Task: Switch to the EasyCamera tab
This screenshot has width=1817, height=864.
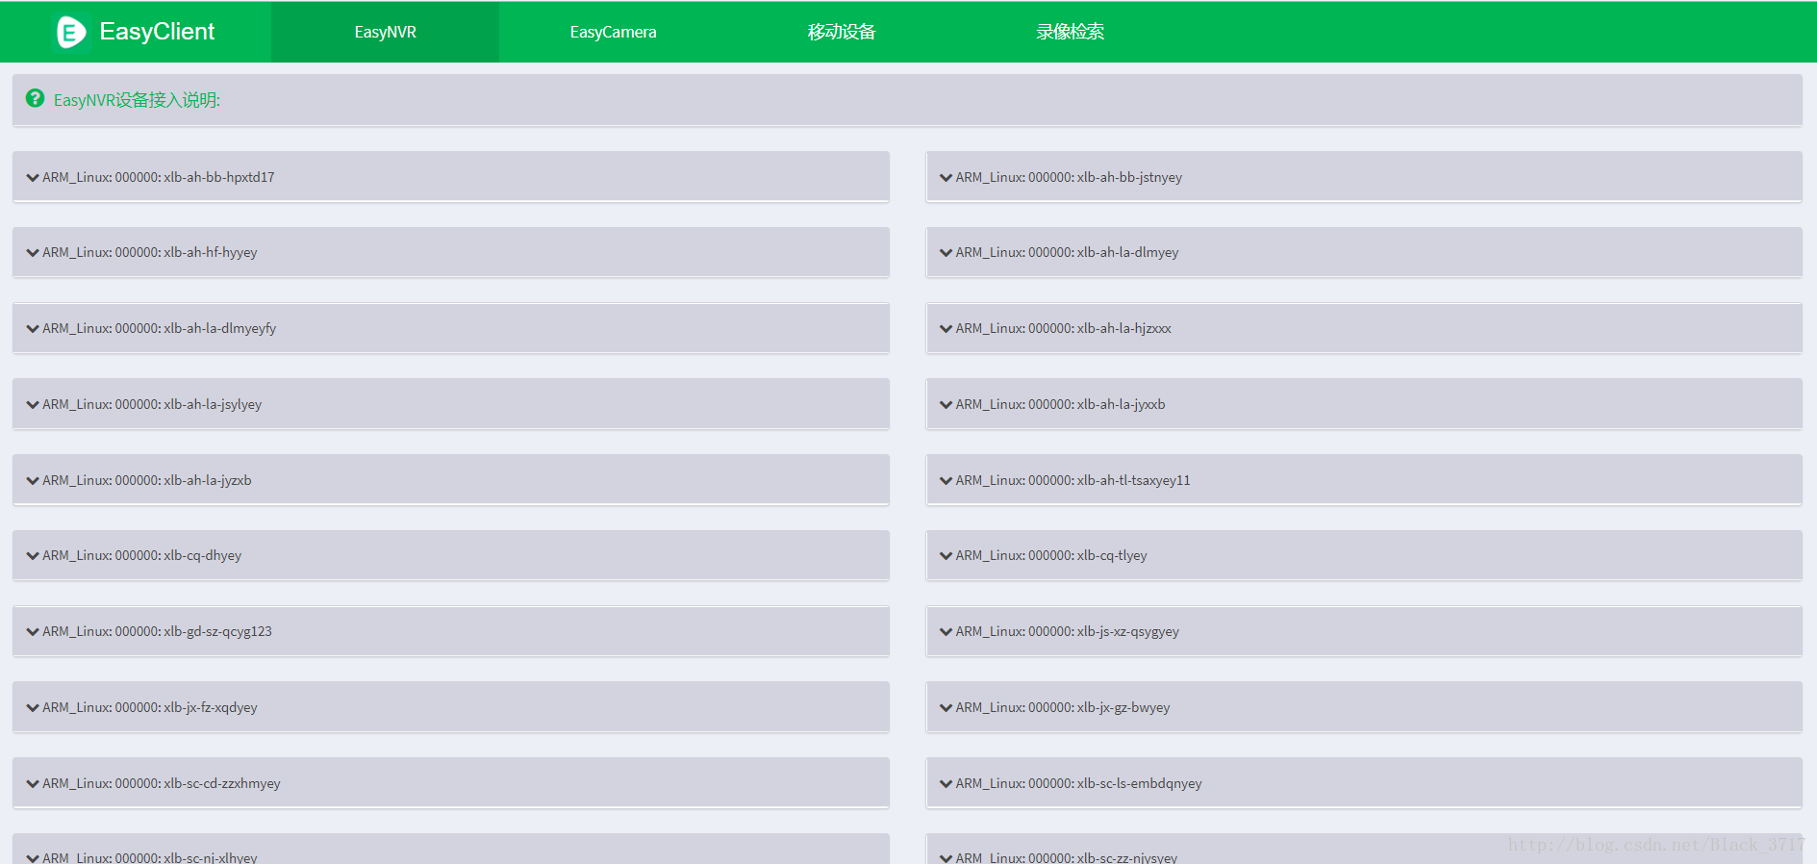Action: click(x=613, y=32)
